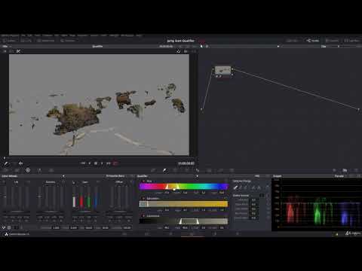Image resolution: width=362 pixels, height=271 pixels.
Task: Select the corrector node thumbnail
Action: click(x=222, y=71)
